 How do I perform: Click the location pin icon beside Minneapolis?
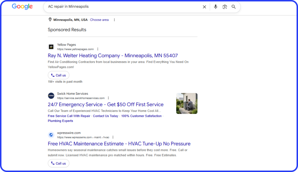click(50, 19)
